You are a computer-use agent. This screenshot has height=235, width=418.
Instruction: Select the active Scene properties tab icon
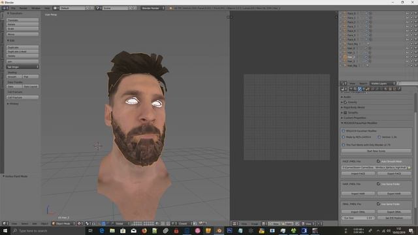(359, 89)
